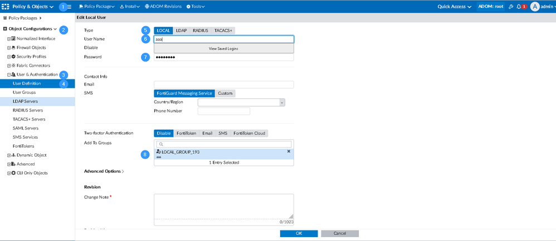Expand the Normalized Interface tree node

coord(9,38)
